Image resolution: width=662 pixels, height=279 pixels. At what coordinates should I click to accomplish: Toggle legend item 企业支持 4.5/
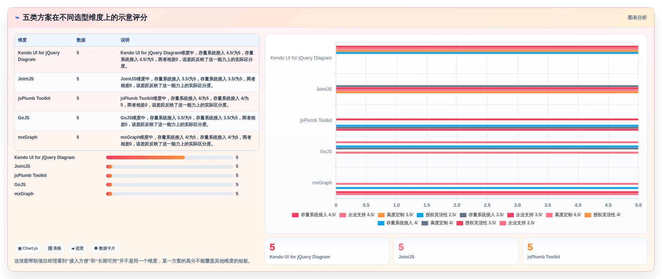(x=357, y=215)
